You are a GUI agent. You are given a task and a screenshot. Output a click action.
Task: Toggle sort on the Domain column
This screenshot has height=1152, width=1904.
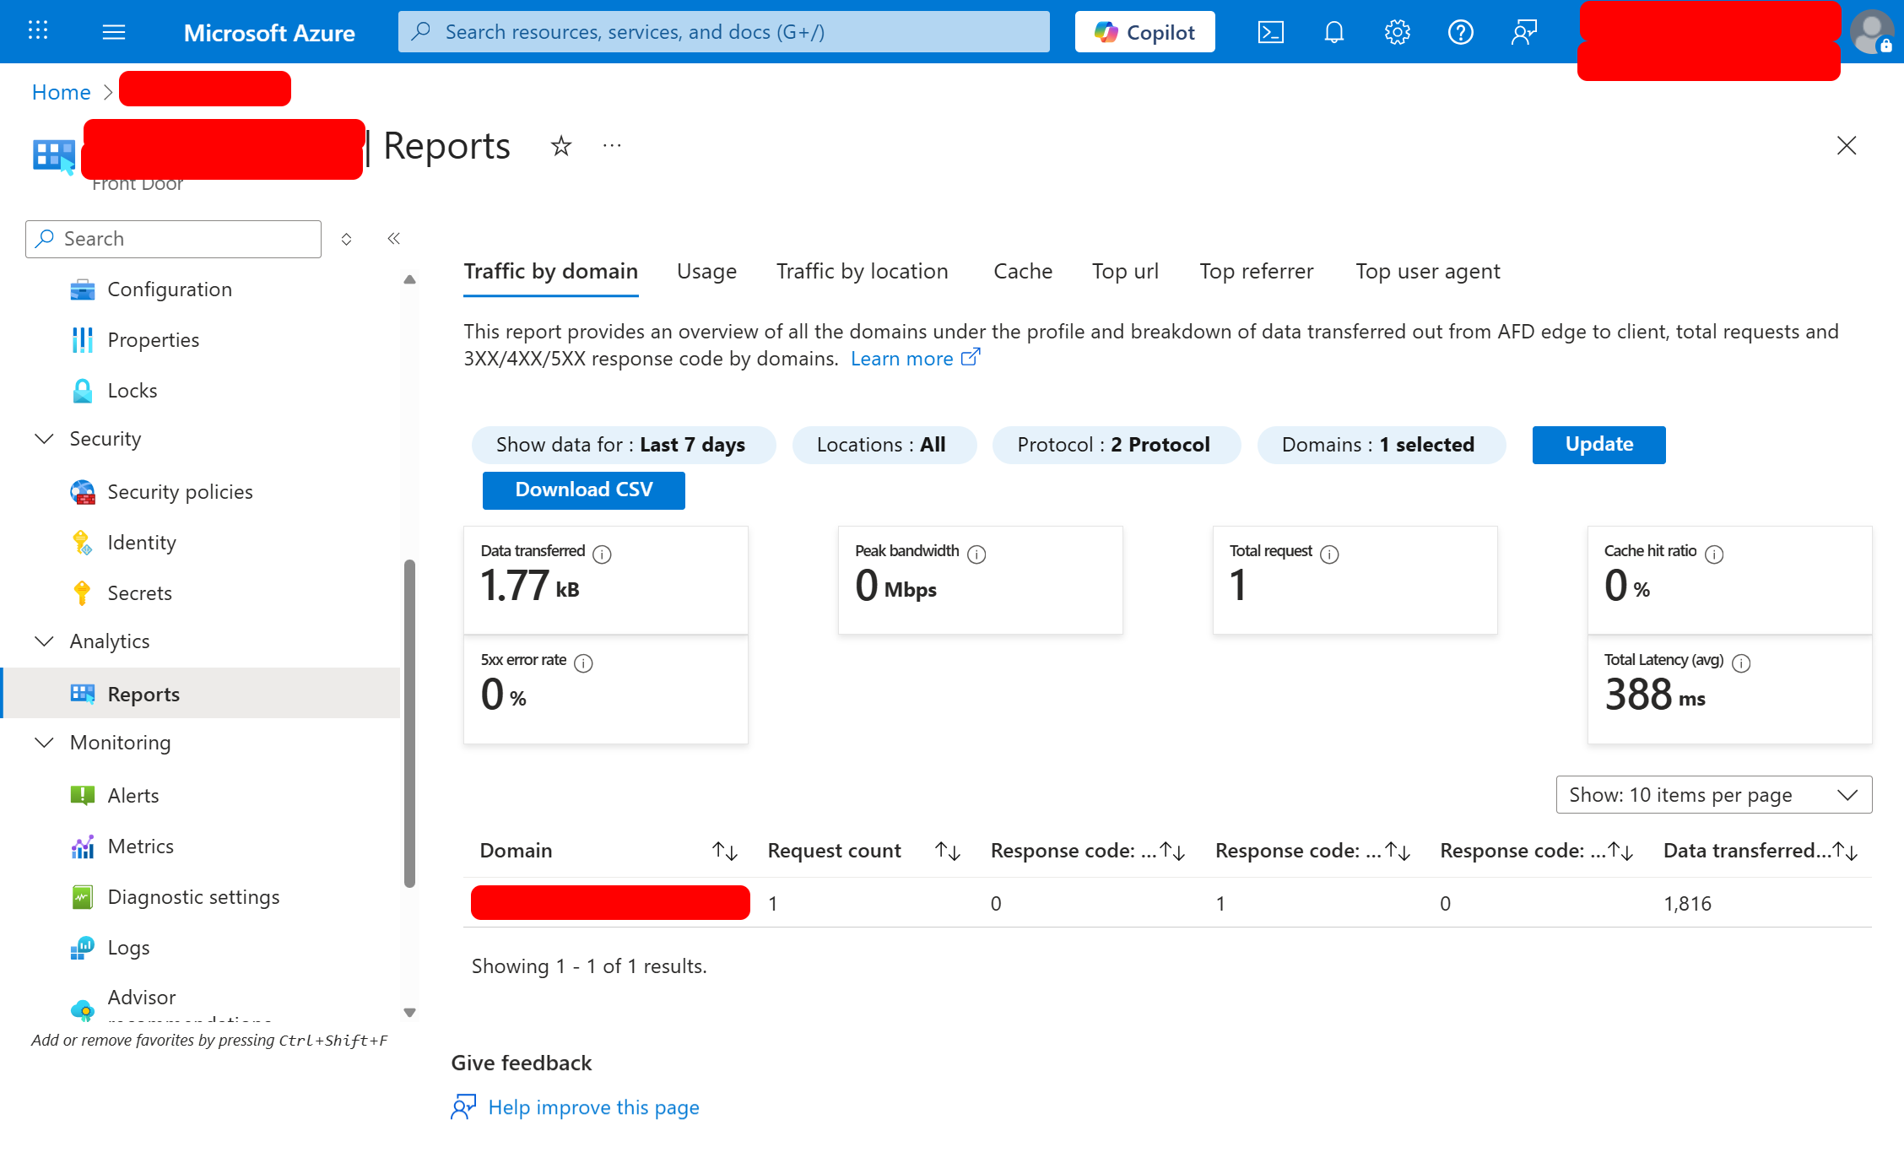726,851
